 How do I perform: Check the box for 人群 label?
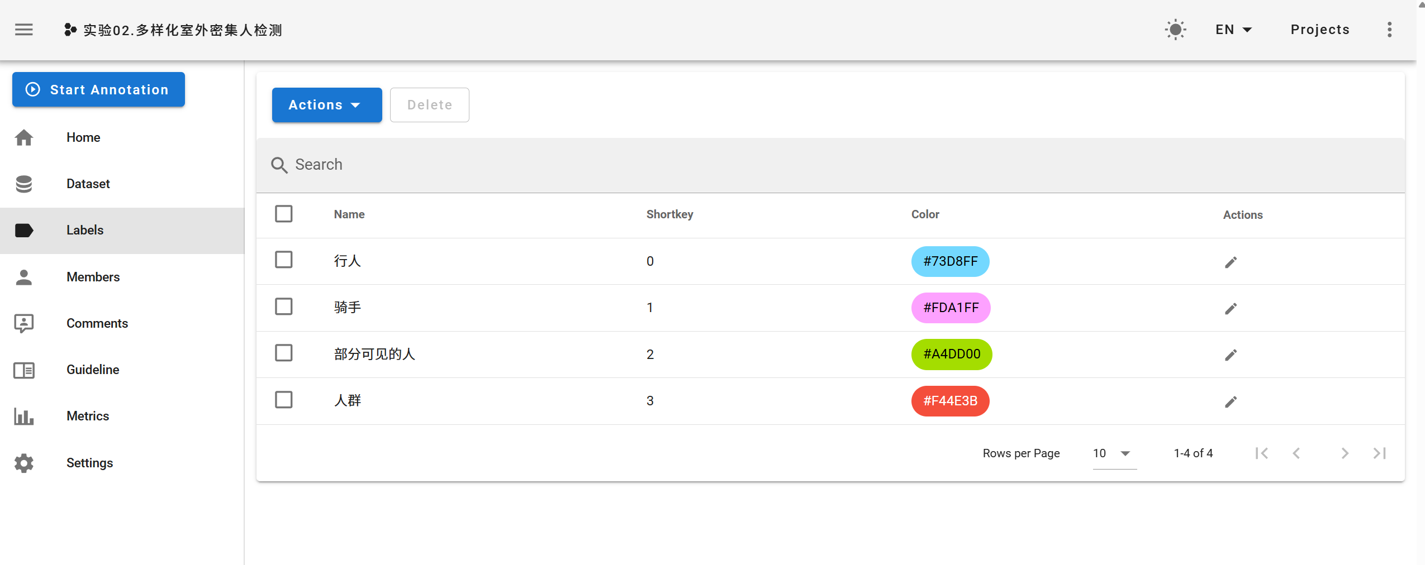click(283, 400)
